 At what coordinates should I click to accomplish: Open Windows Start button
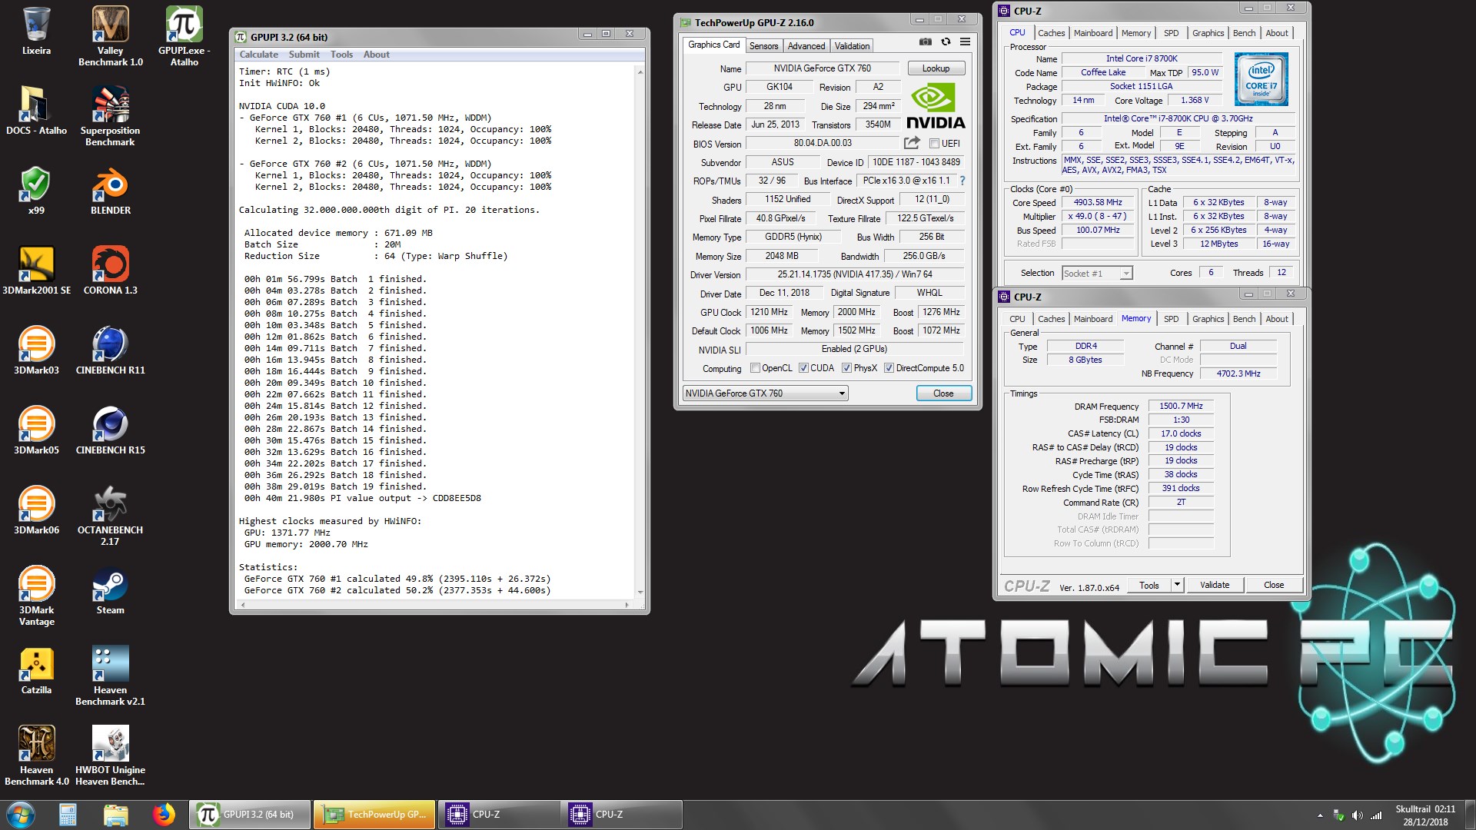coord(21,815)
